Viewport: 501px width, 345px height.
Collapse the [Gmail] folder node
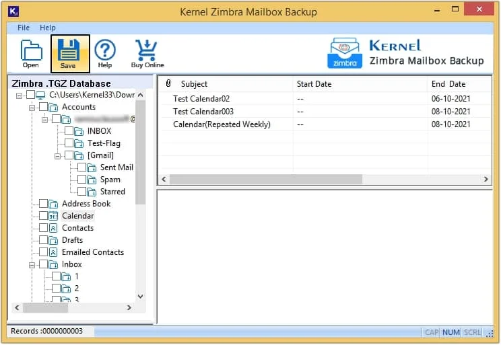(x=57, y=156)
